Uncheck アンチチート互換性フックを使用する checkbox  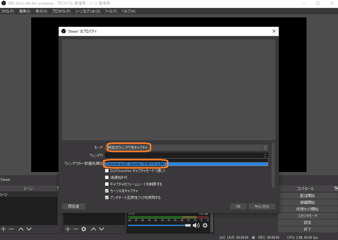point(107,197)
